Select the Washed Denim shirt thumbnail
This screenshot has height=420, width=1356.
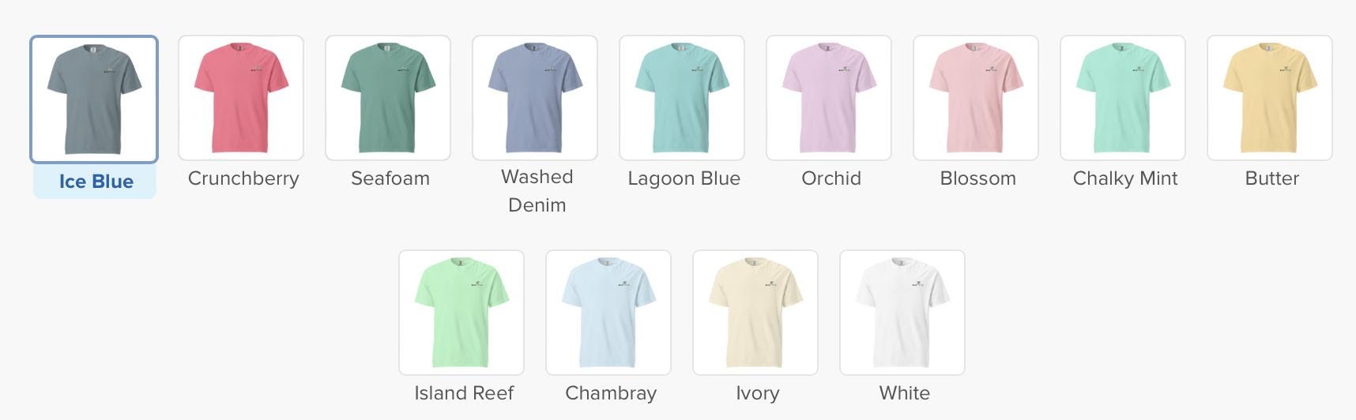(x=535, y=98)
